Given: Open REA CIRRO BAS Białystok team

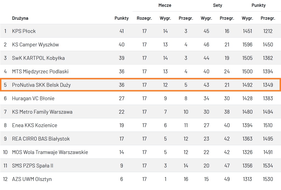Looking at the screenshot, I should [41, 139].
